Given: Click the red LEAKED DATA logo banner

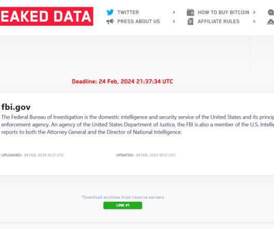Looking at the screenshot, I should click(x=47, y=16).
